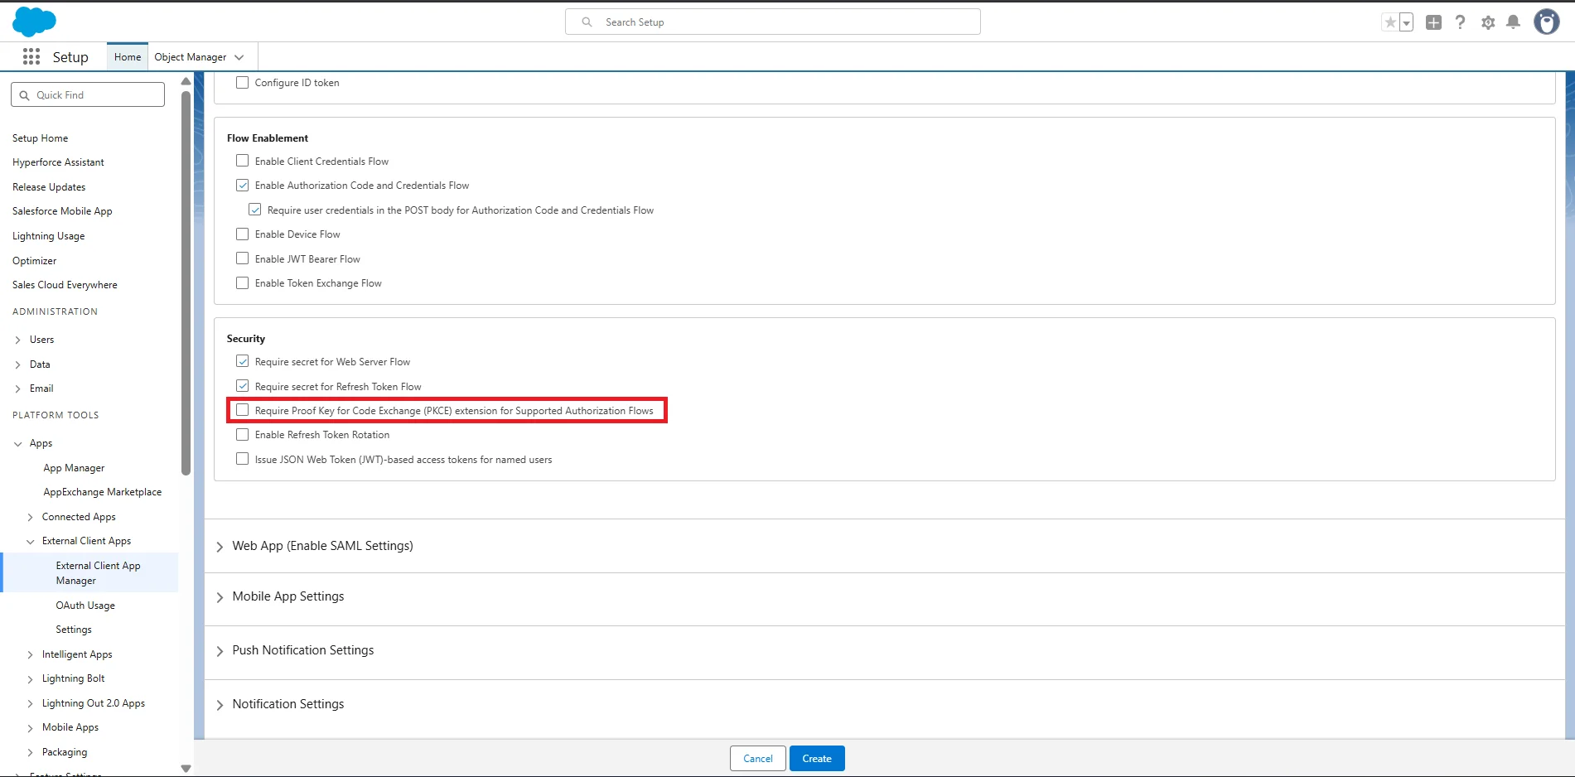Viewport: 1575px width, 777px height.
Task: Open the App Launcher grid icon
Action: 31,56
